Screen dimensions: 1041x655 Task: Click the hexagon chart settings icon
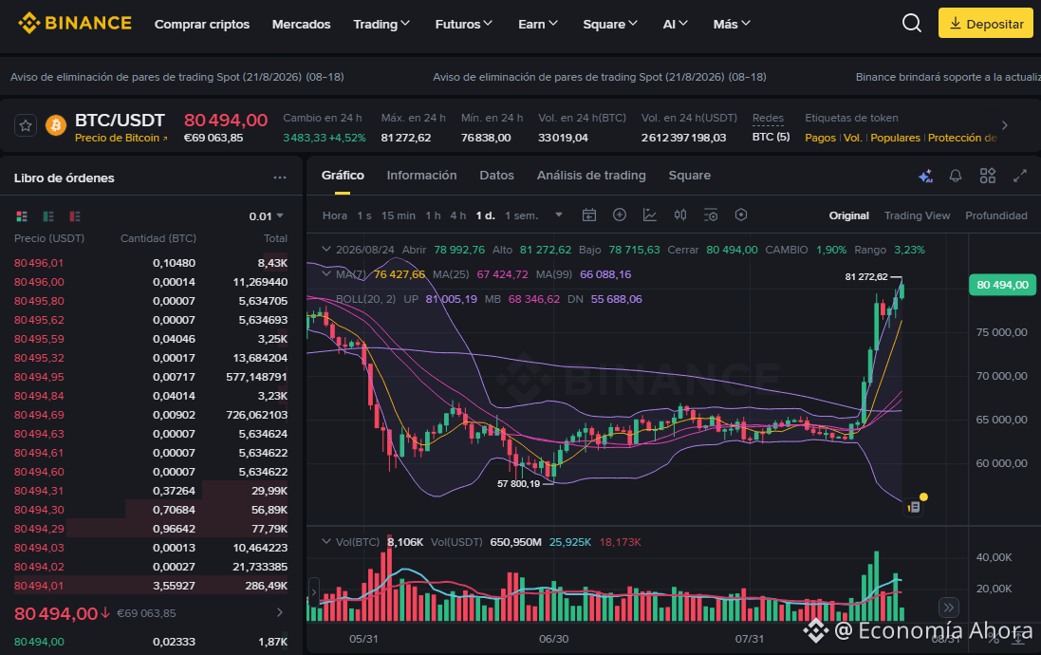741,215
